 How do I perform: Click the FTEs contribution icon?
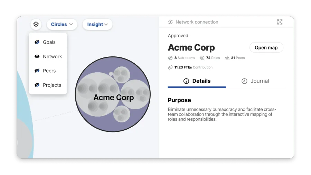coord(170,67)
